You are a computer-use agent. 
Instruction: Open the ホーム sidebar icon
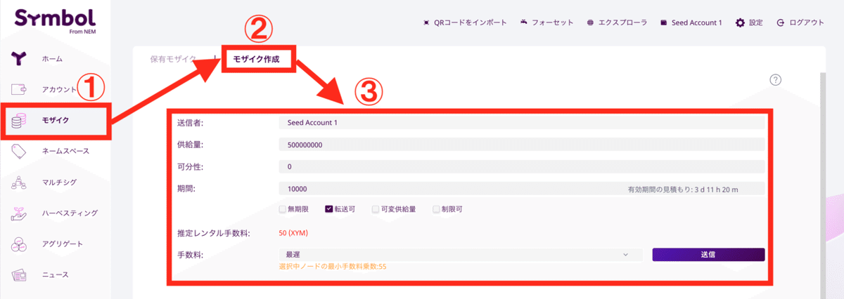20,59
